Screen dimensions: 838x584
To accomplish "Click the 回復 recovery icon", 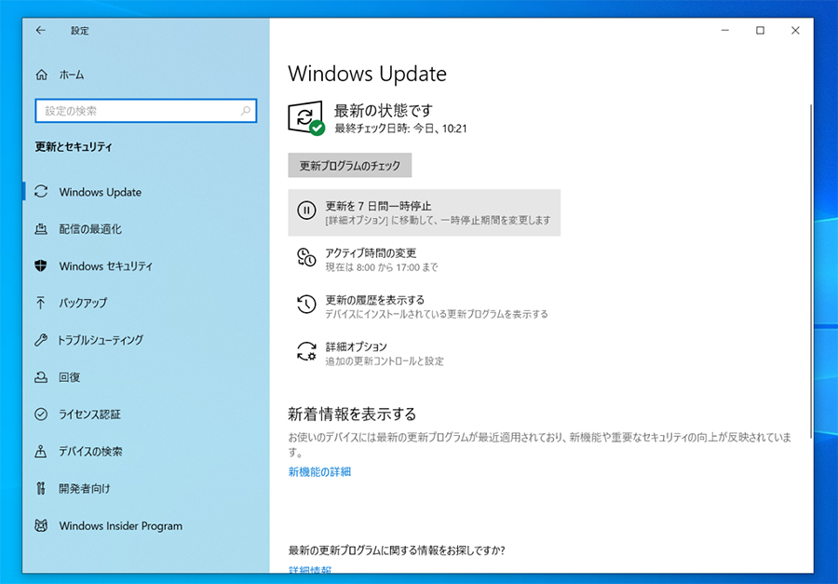I will click(x=41, y=377).
